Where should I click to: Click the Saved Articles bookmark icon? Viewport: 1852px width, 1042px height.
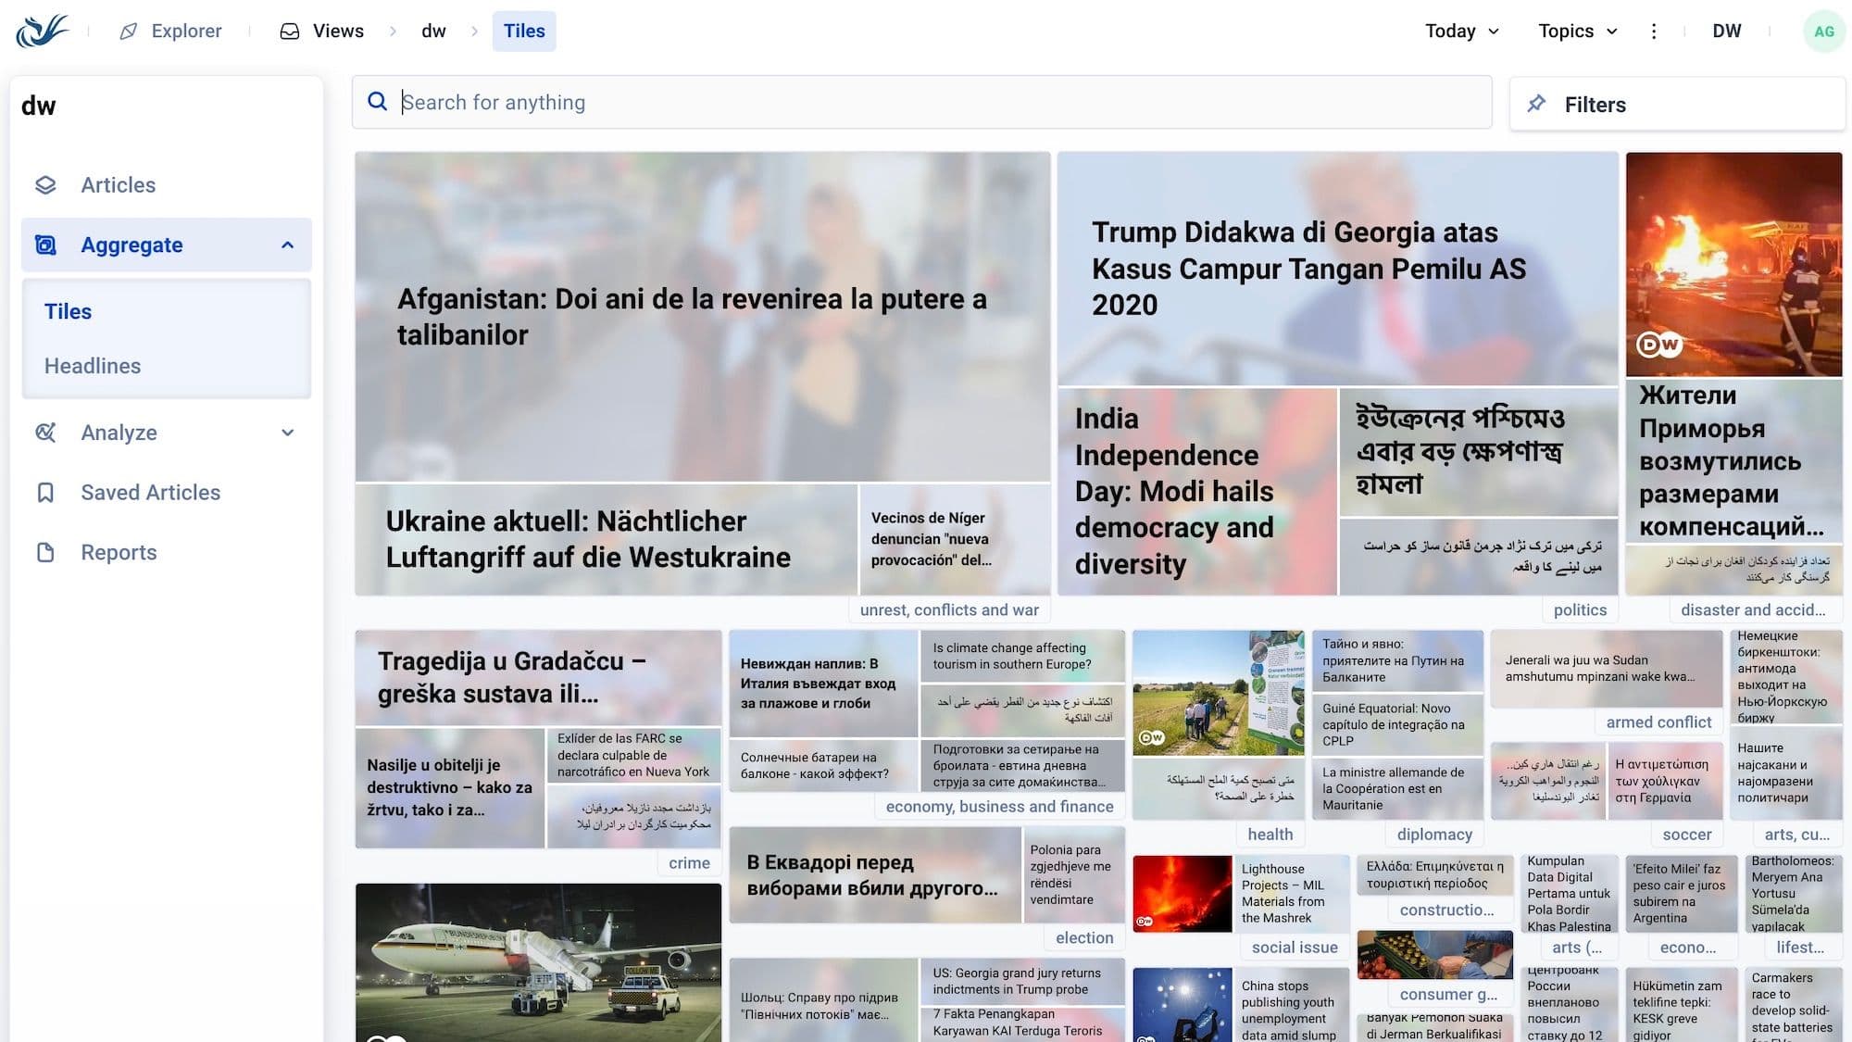(45, 493)
